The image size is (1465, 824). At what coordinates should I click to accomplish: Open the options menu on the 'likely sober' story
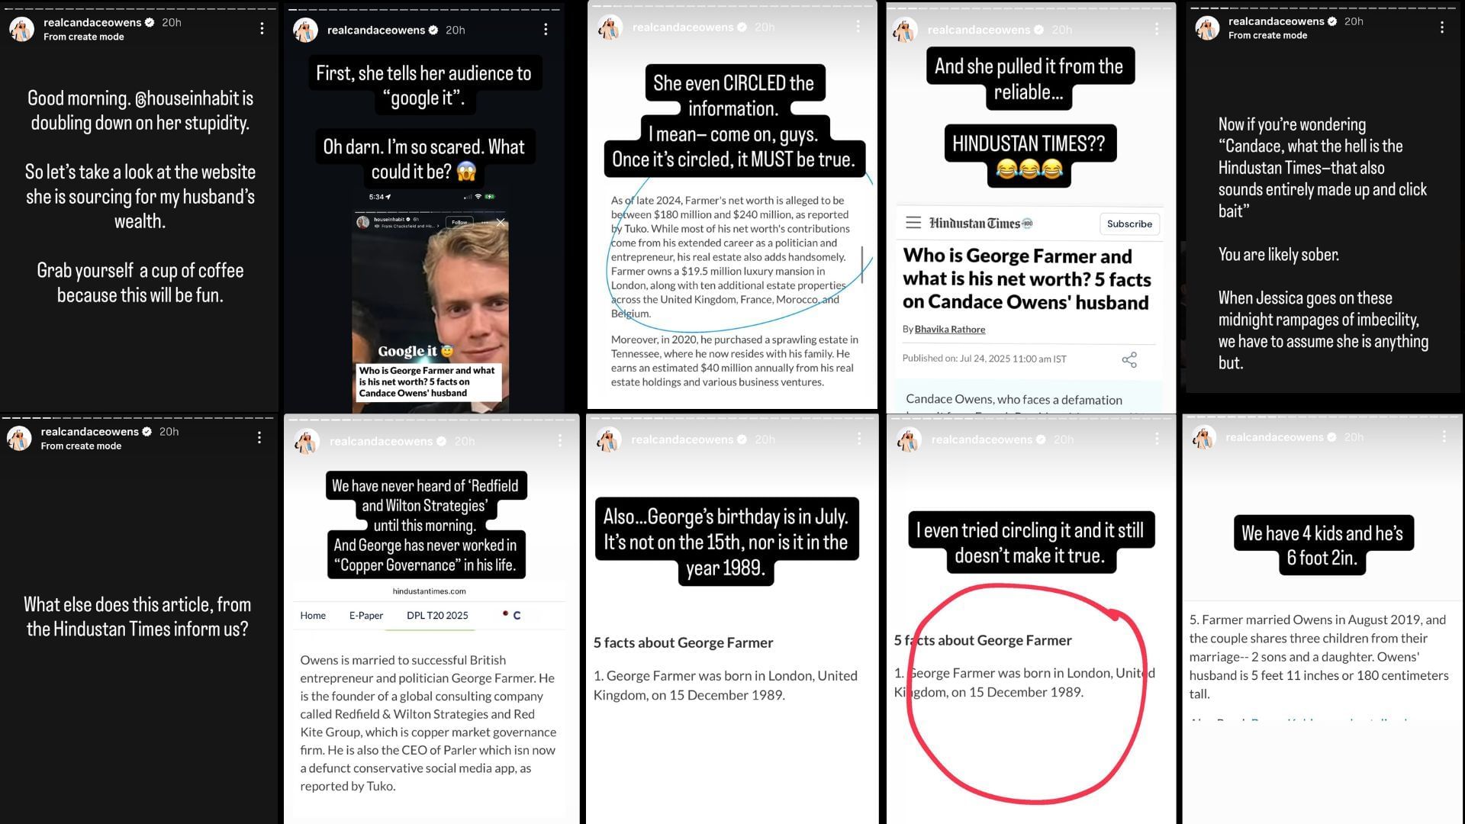1441,27
